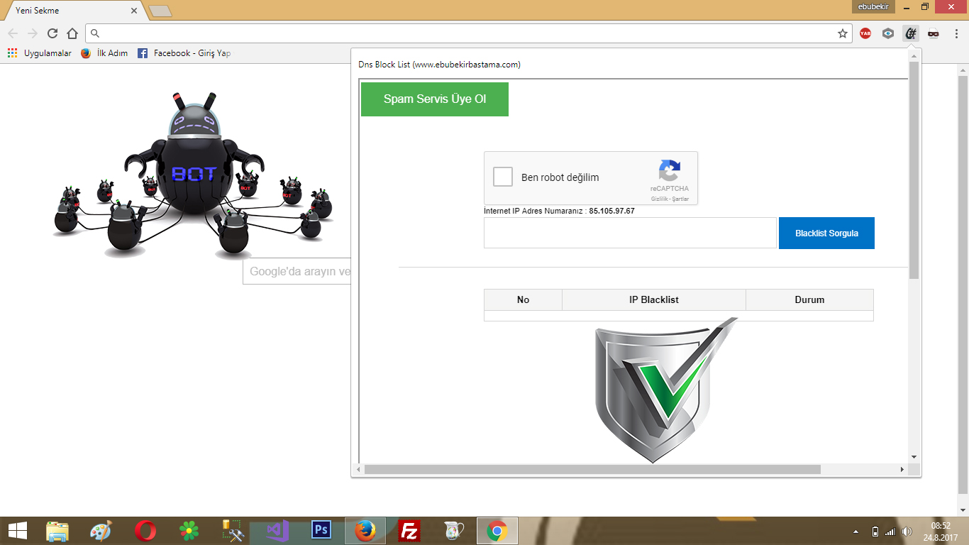
Task: Open a new tab
Action: 160,11
